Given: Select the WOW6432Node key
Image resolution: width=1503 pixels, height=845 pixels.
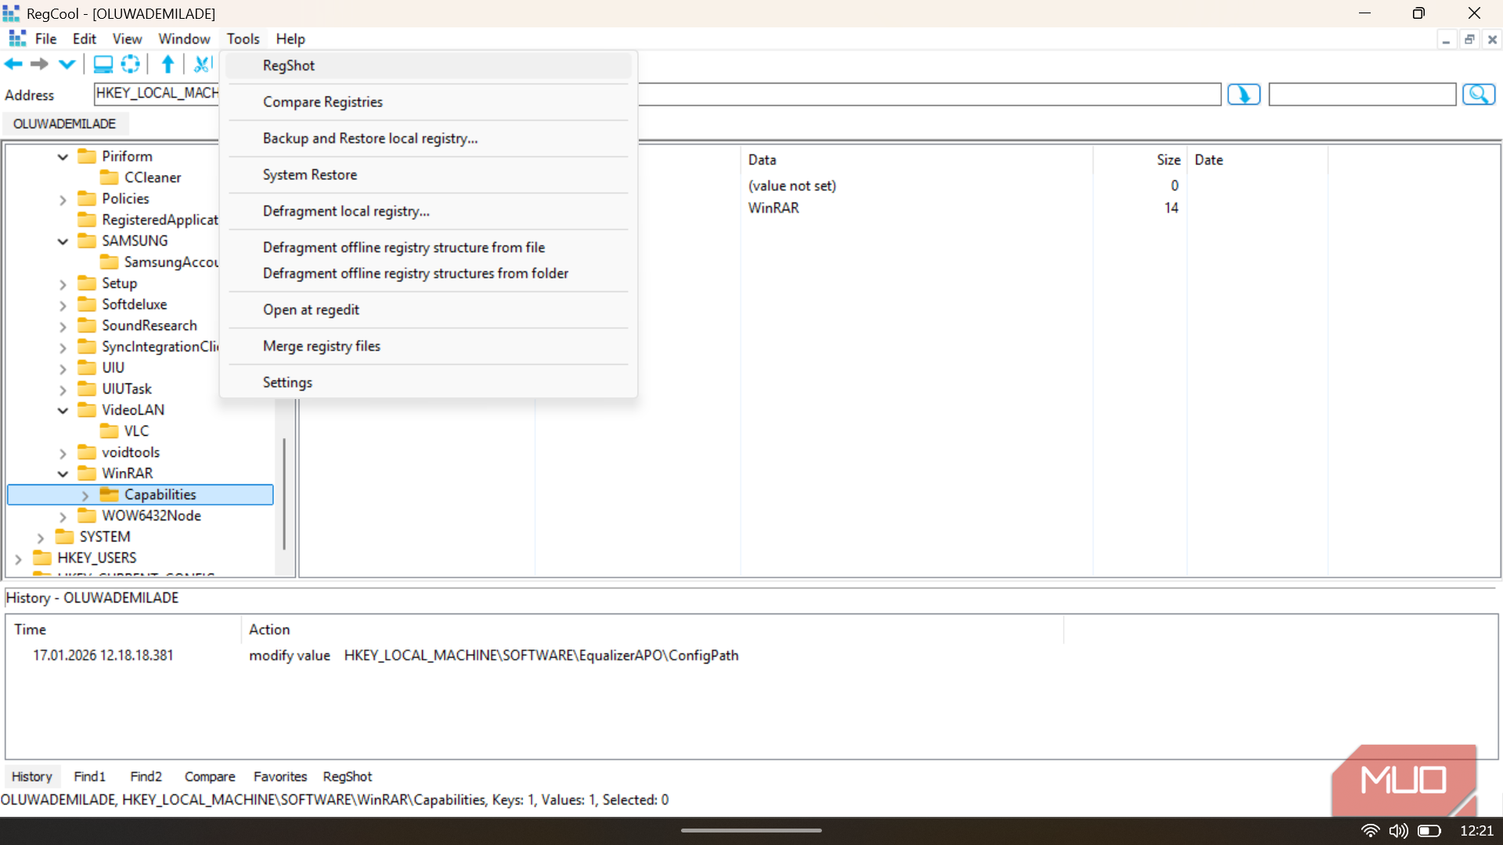Looking at the screenshot, I should (151, 516).
